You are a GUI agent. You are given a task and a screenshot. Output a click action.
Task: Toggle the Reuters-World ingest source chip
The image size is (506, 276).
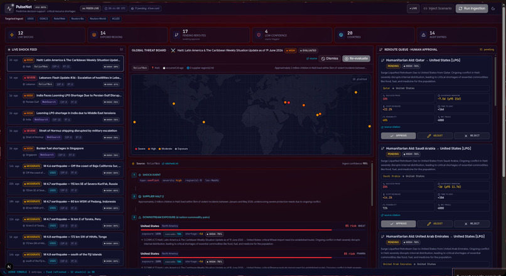[98, 19]
